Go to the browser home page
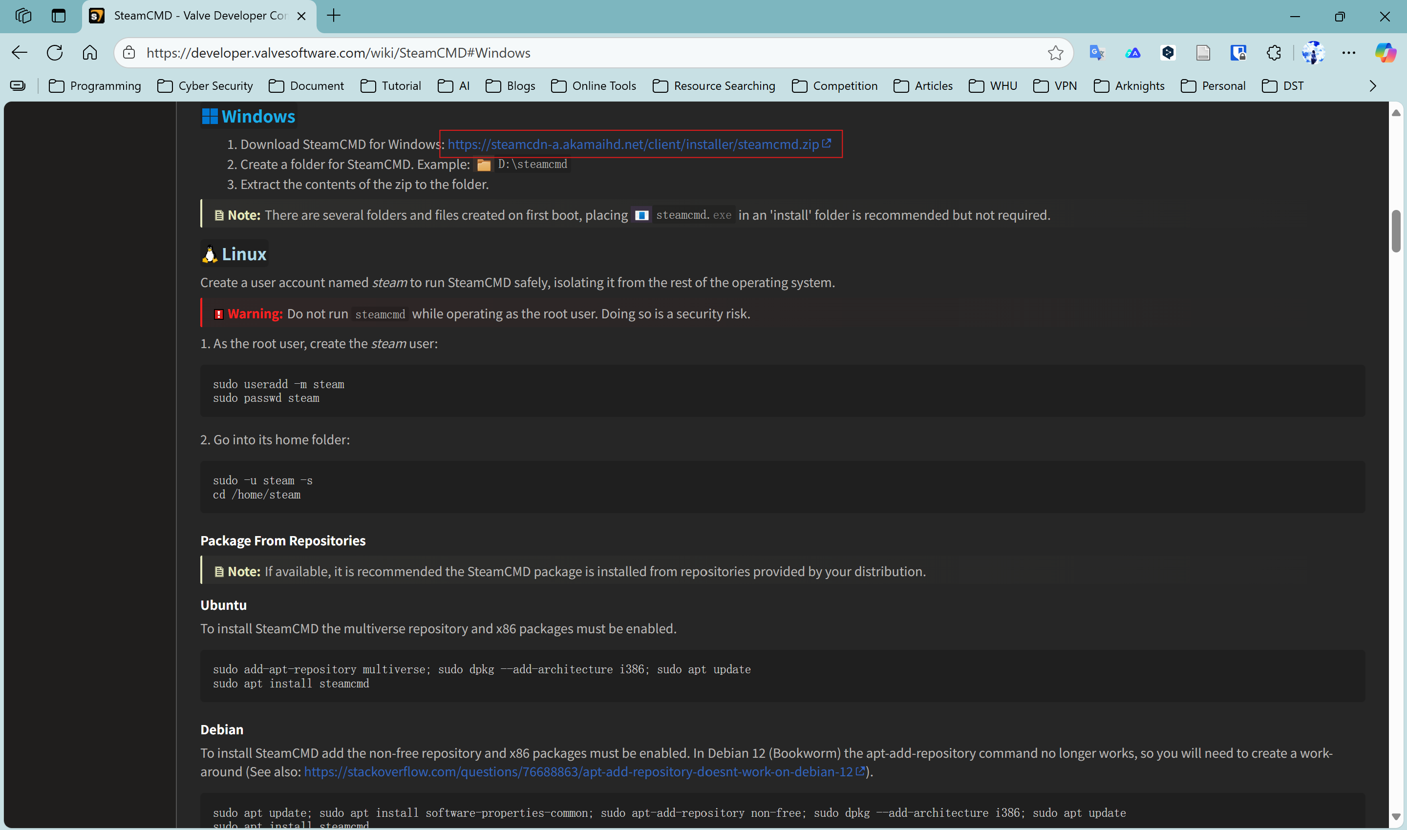This screenshot has height=830, width=1407. pos(89,53)
